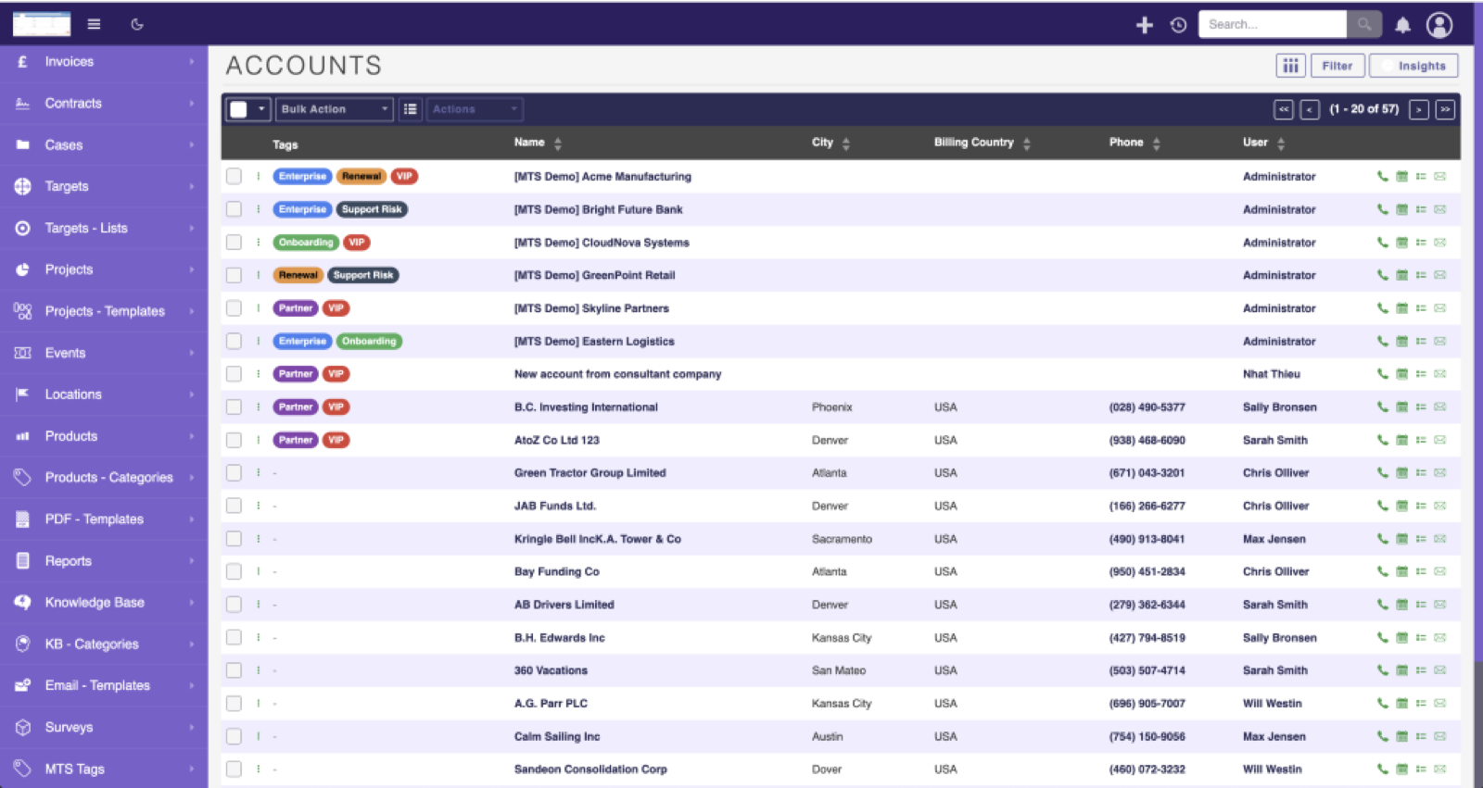Select checkbox for Green Tractor Group Limited
Screen dimensions: 1483x788
coord(234,473)
